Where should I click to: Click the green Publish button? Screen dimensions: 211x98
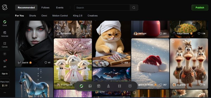coord(200,8)
